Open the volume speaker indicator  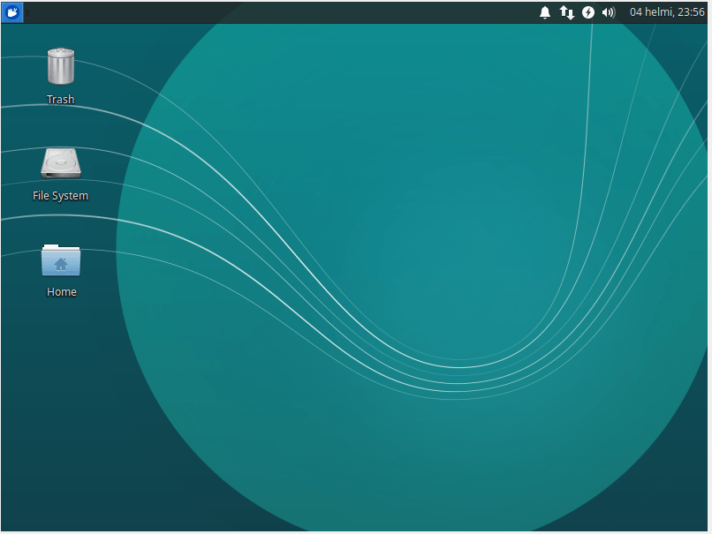pos(609,12)
